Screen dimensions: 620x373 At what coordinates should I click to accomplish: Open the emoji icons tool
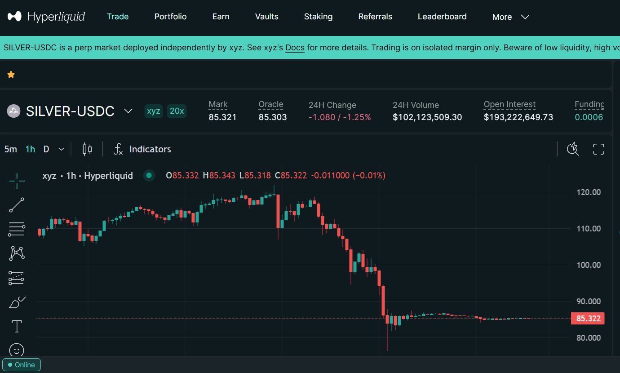pyautogui.click(x=17, y=350)
